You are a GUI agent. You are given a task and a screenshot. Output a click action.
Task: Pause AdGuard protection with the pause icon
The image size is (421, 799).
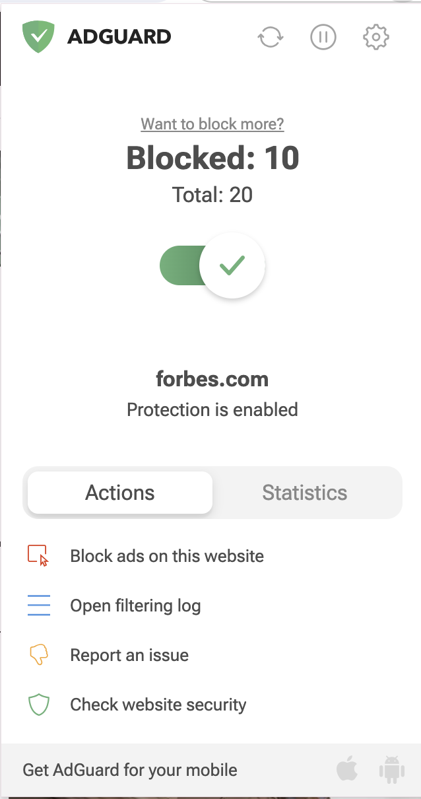click(323, 37)
